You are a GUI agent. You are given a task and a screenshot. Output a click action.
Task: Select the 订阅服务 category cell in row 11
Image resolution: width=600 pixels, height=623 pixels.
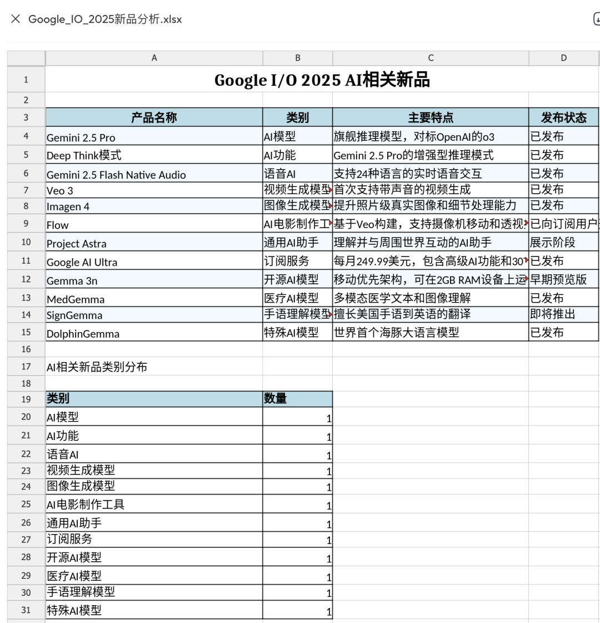(x=298, y=261)
